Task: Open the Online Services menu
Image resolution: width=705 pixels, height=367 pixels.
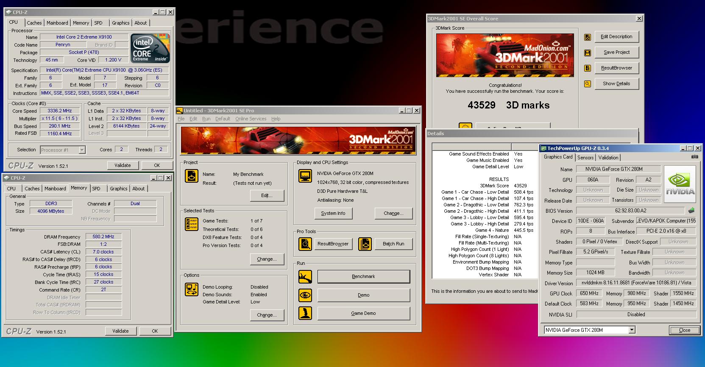Action: click(x=251, y=119)
